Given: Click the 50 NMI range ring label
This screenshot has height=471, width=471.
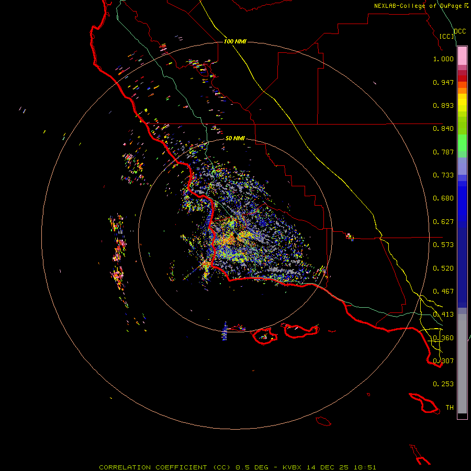Looking at the screenshot, I should (x=235, y=138).
